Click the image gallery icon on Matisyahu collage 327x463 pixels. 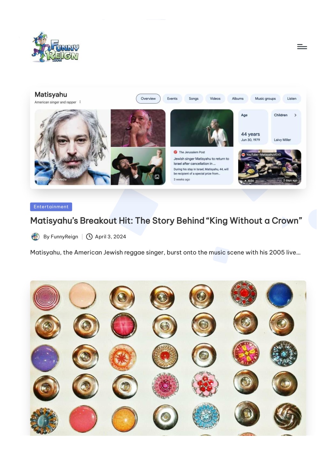coord(157,177)
